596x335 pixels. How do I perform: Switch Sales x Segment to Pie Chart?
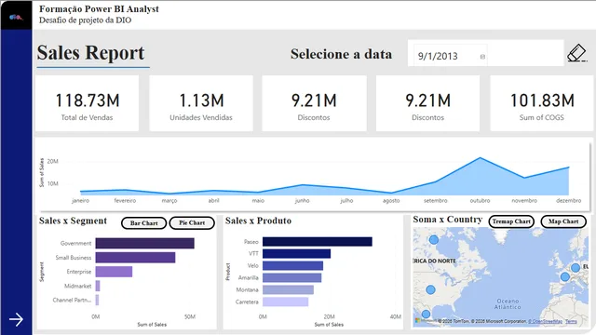pos(192,223)
